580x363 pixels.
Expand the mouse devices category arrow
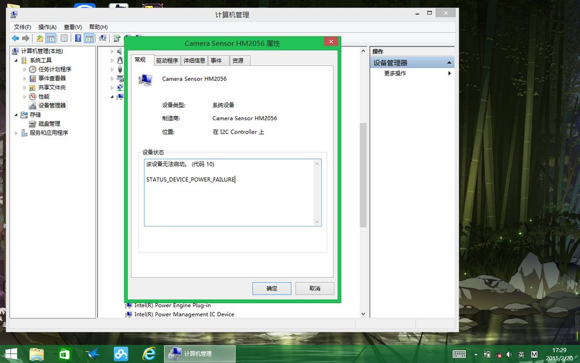pyautogui.click(x=112, y=60)
